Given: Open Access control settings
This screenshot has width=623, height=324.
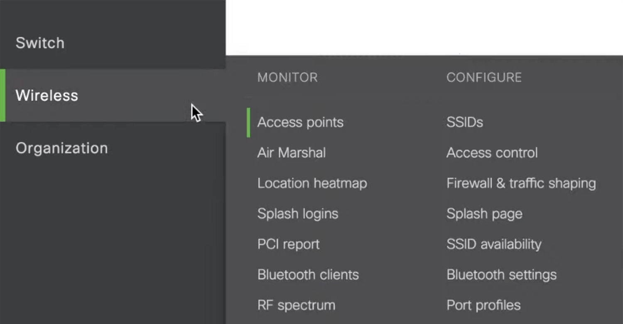Looking at the screenshot, I should (492, 152).
